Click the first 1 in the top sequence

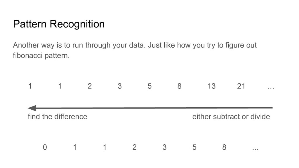[x=30, y=86]
